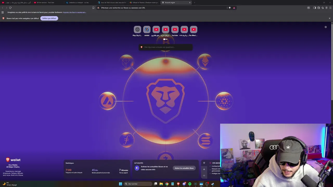Click Activer les actualités Brave button
Image resolution: width=333 pixels, height=187 pixels.
pyautogui.click(x=184, y=168)
